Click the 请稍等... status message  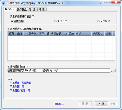59,104
